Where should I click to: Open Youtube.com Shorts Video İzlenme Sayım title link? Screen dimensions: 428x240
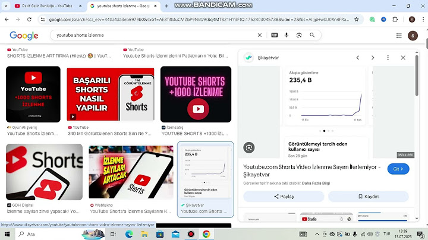click(x=311, y=170)
